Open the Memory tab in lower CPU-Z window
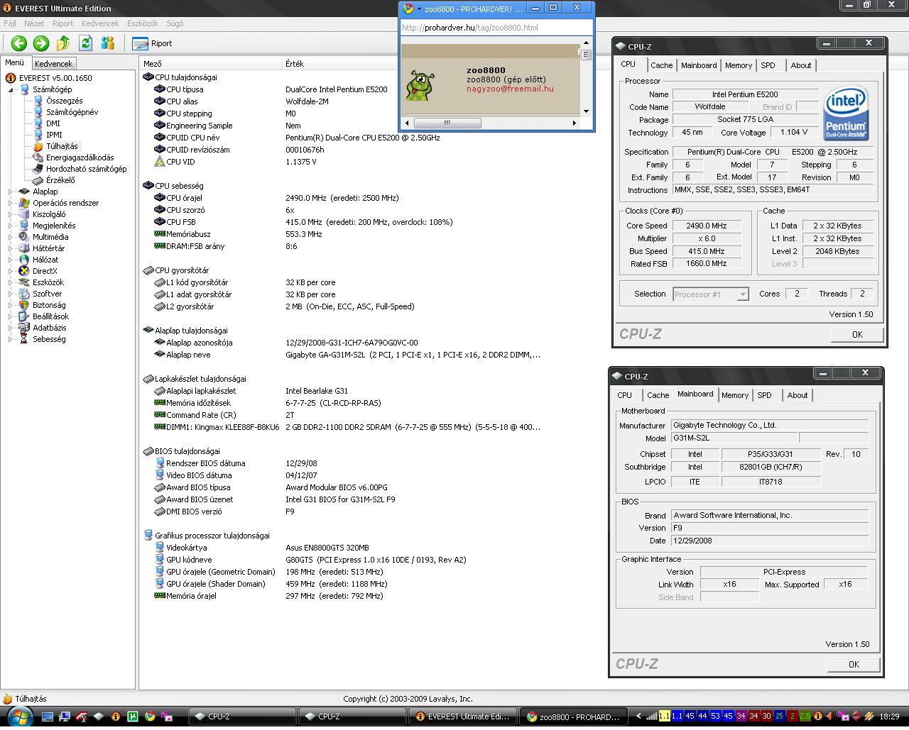Image resolution: width=909 pixels, height=730 pixels. pos(735,395)
